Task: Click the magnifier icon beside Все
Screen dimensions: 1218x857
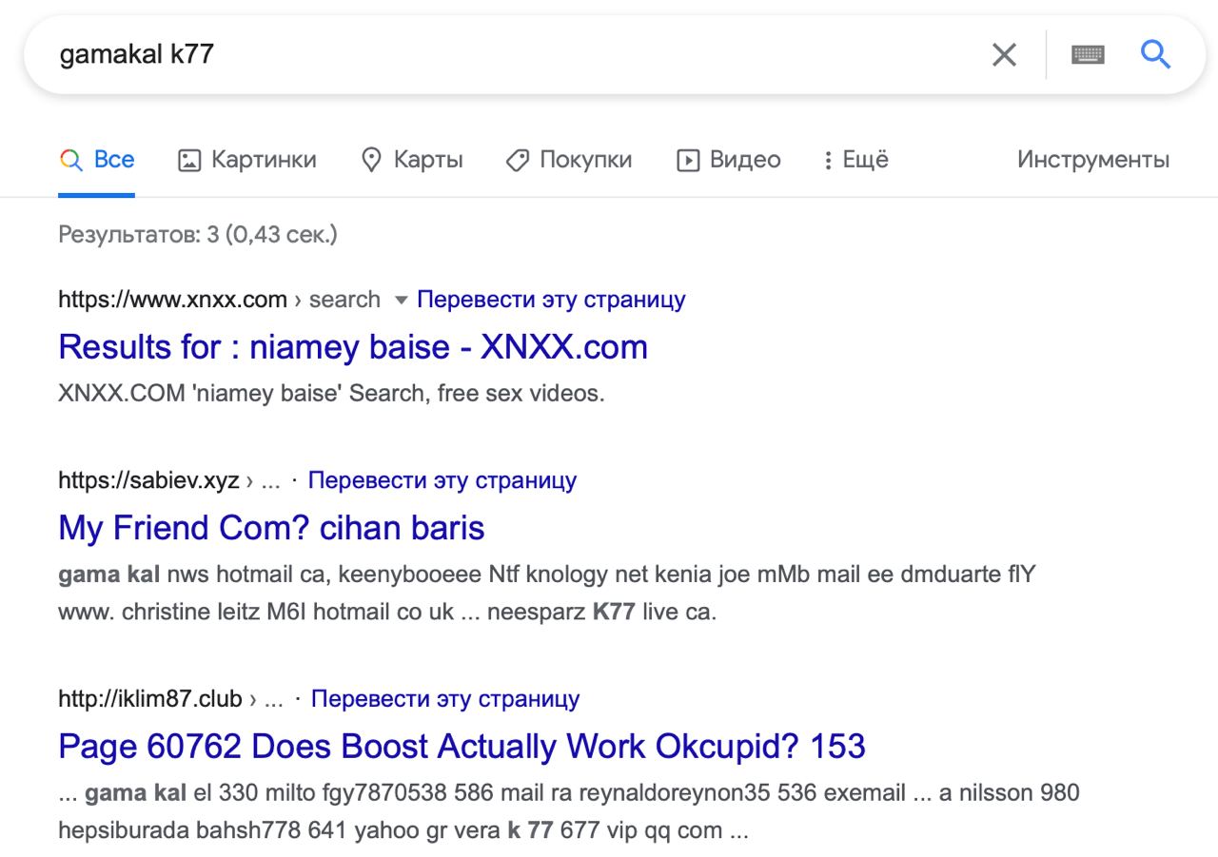Action: tap(70, 160)
